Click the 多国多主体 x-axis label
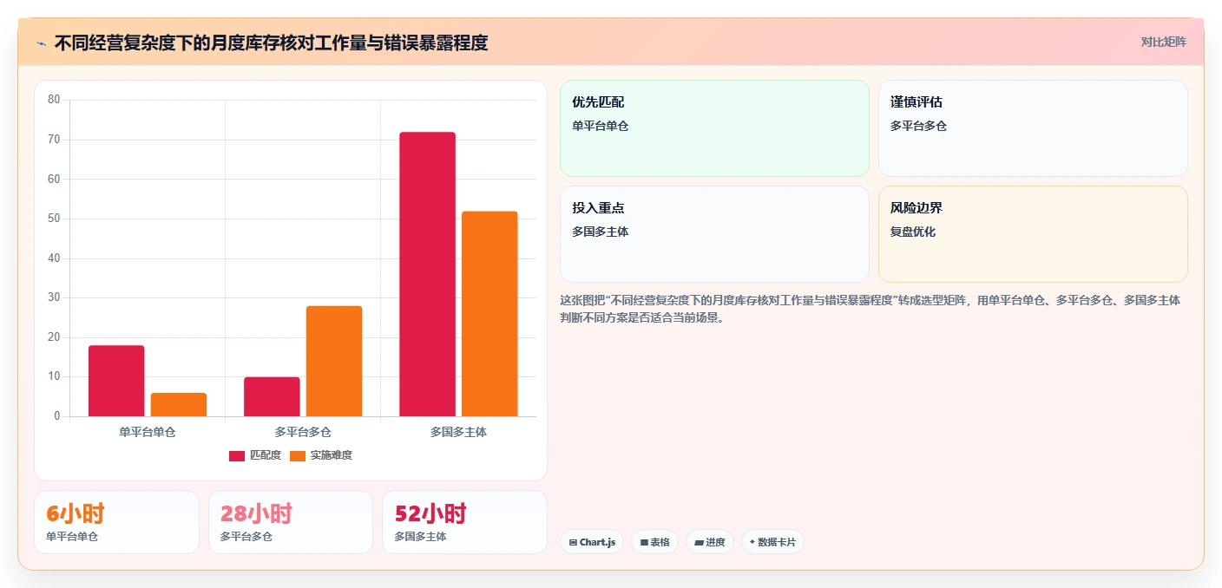This screenshot has height=588, width=1222. point(458,431)
